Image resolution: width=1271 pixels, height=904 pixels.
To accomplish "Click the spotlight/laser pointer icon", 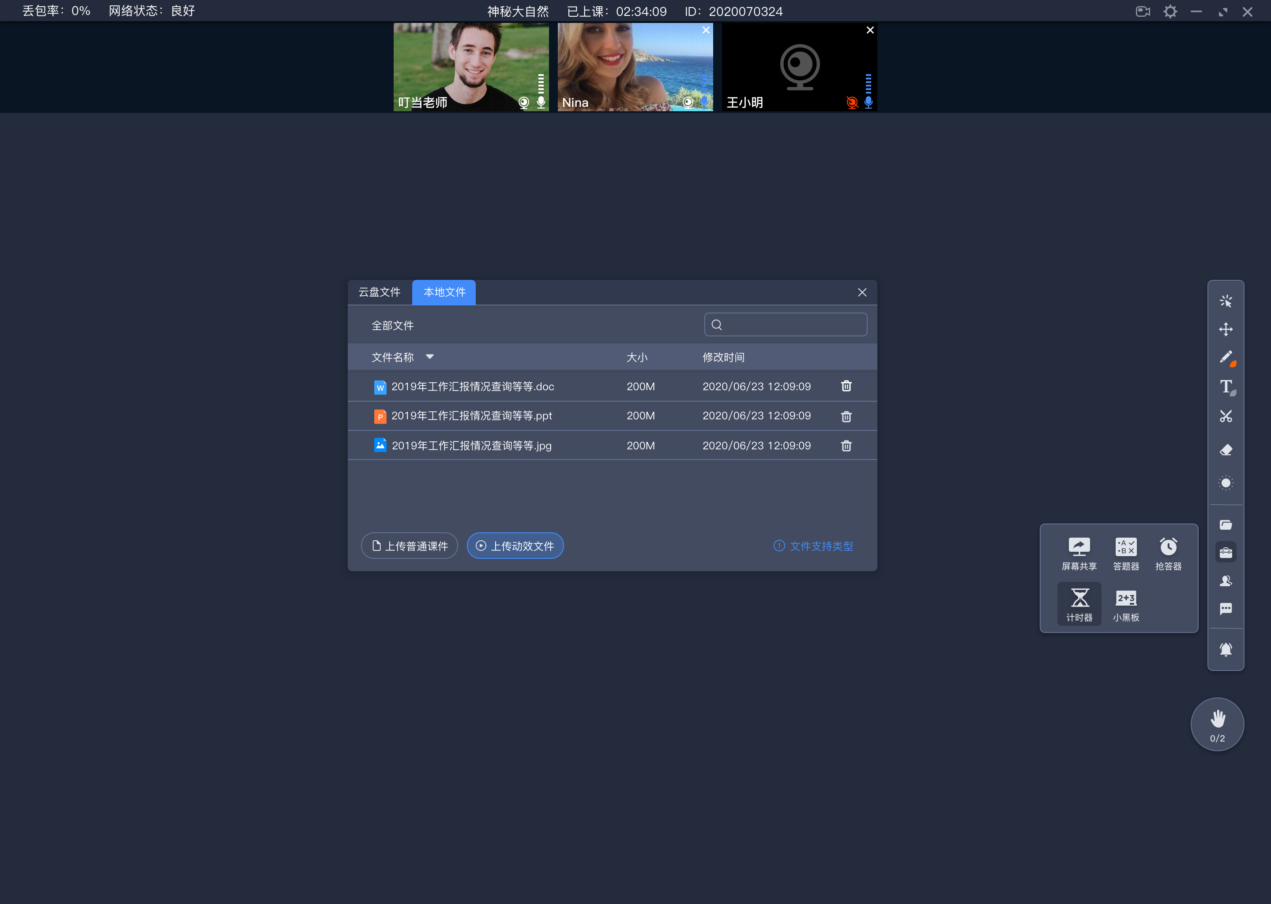I will click(x=1226, y=483).
